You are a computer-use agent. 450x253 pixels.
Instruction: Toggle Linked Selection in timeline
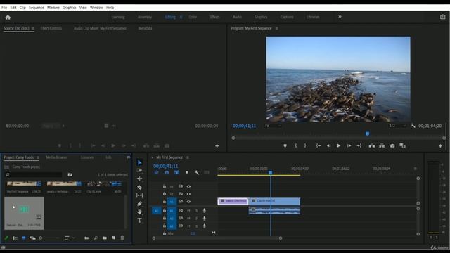pos(176,172)
